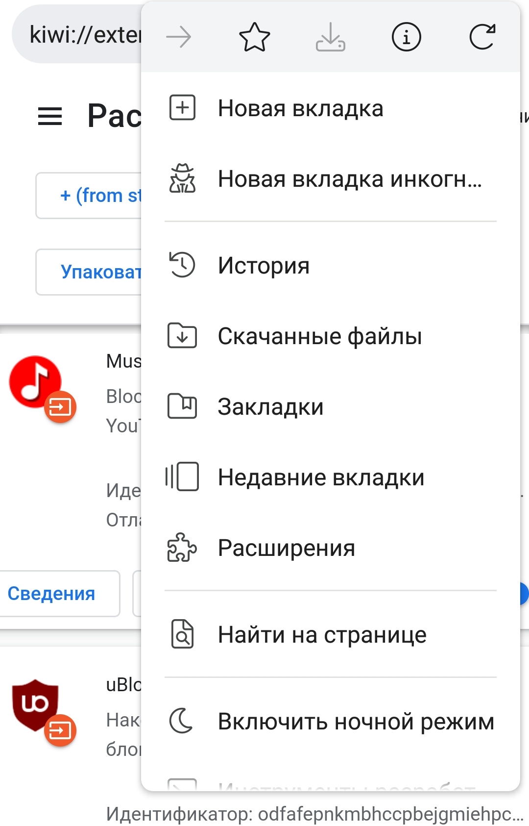529x826 pixels.
Task: Bookmark page with star icon
Action: pos(255,37)
